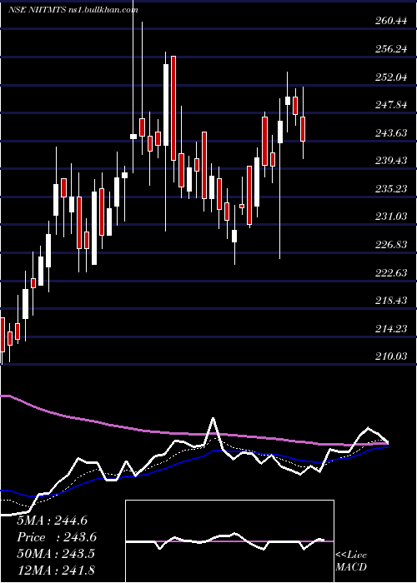The image size is (417, 583).
Task: Select the 226.83 price axis label
Action: pos(391,245)
